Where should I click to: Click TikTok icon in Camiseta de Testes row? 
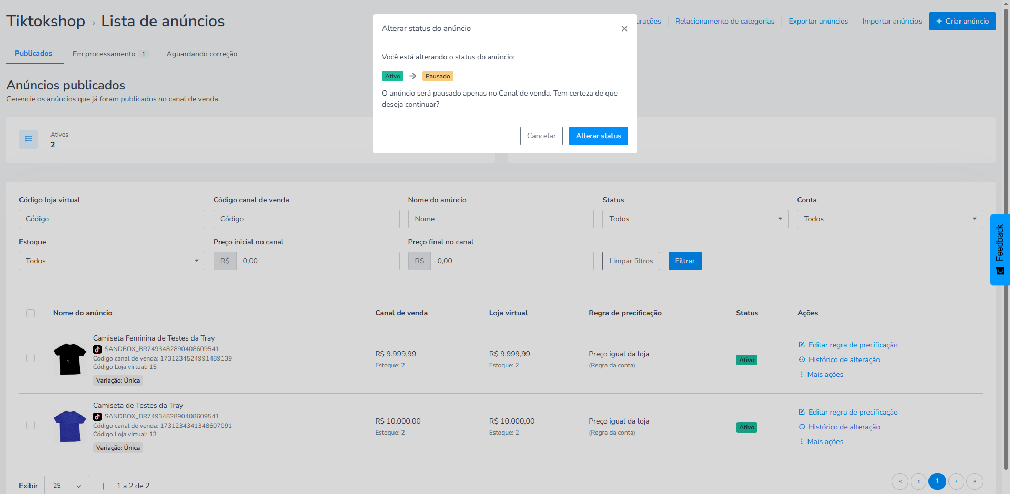click(97, 416)
